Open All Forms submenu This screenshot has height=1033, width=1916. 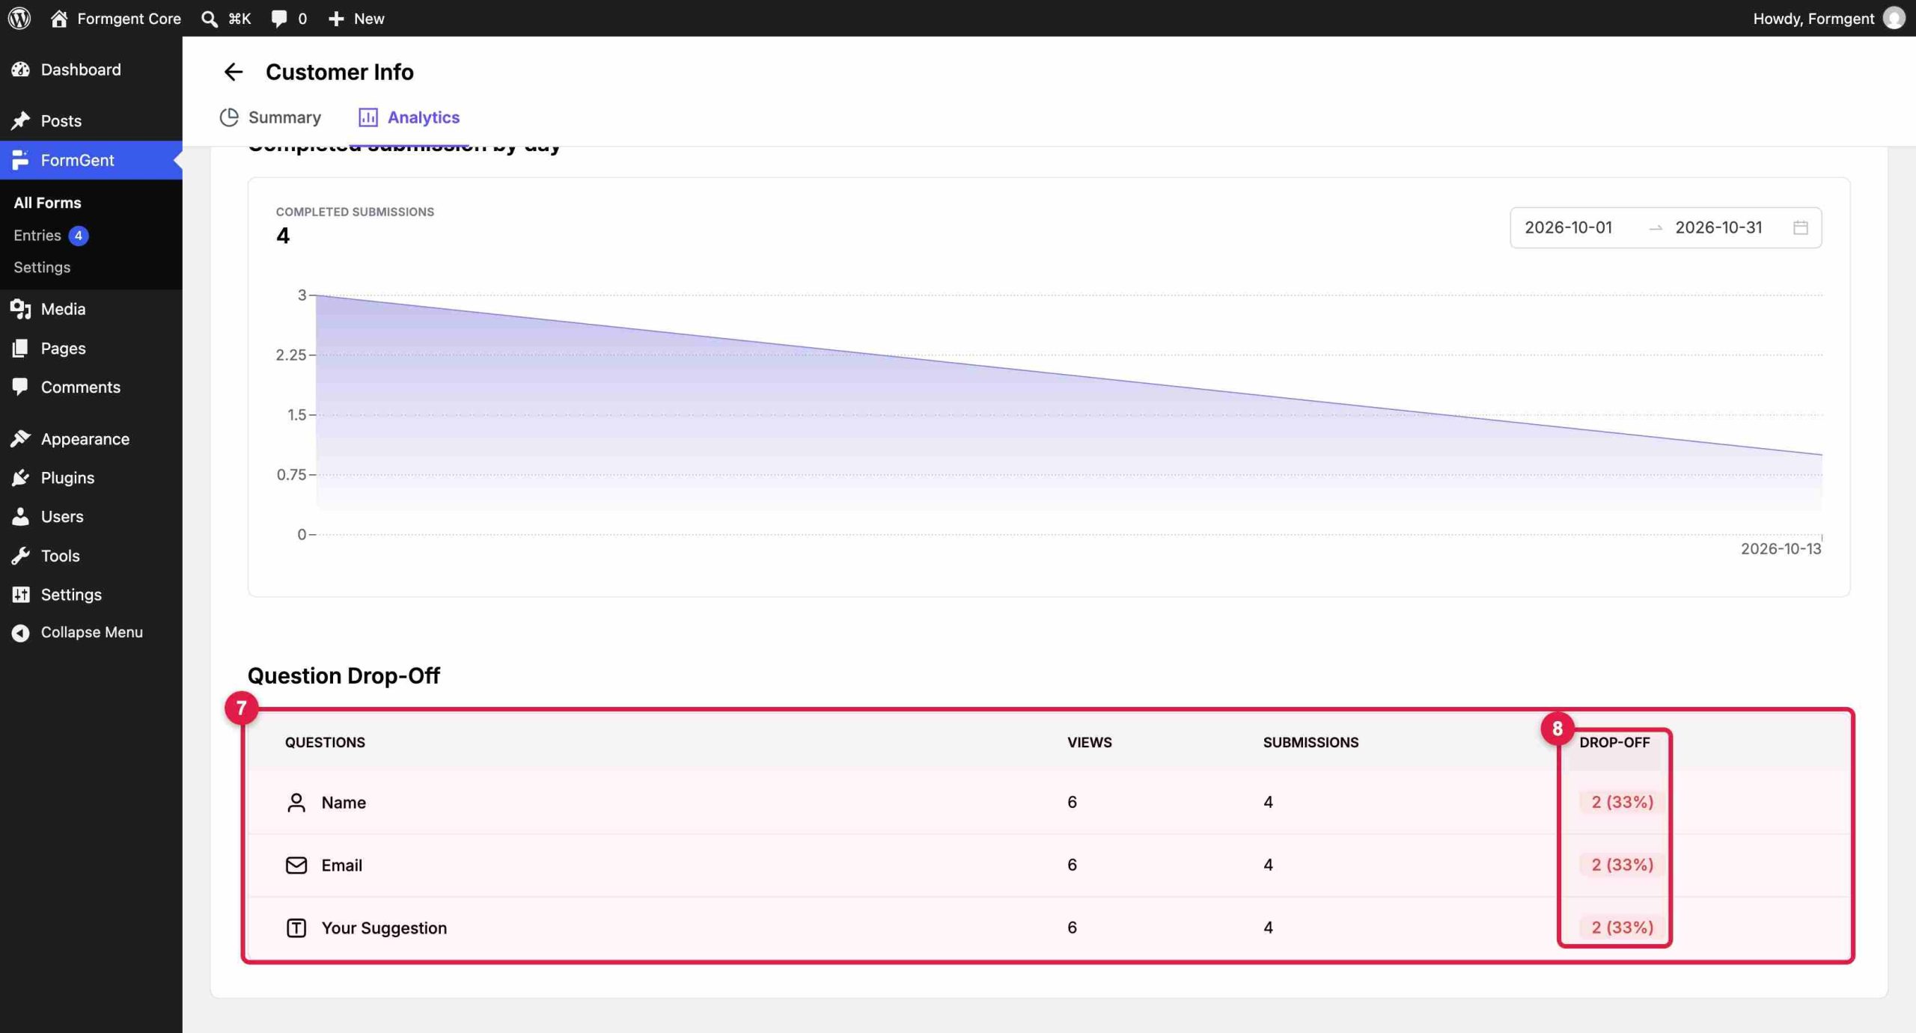pos(47,203)
